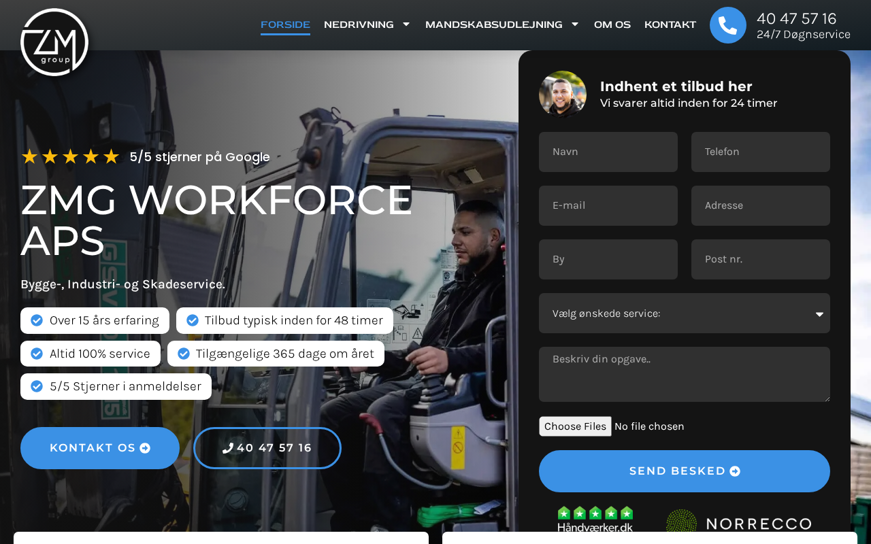
Task: Click the ZMG WORKFORCE APS heading
Action: tap(216, 220)
